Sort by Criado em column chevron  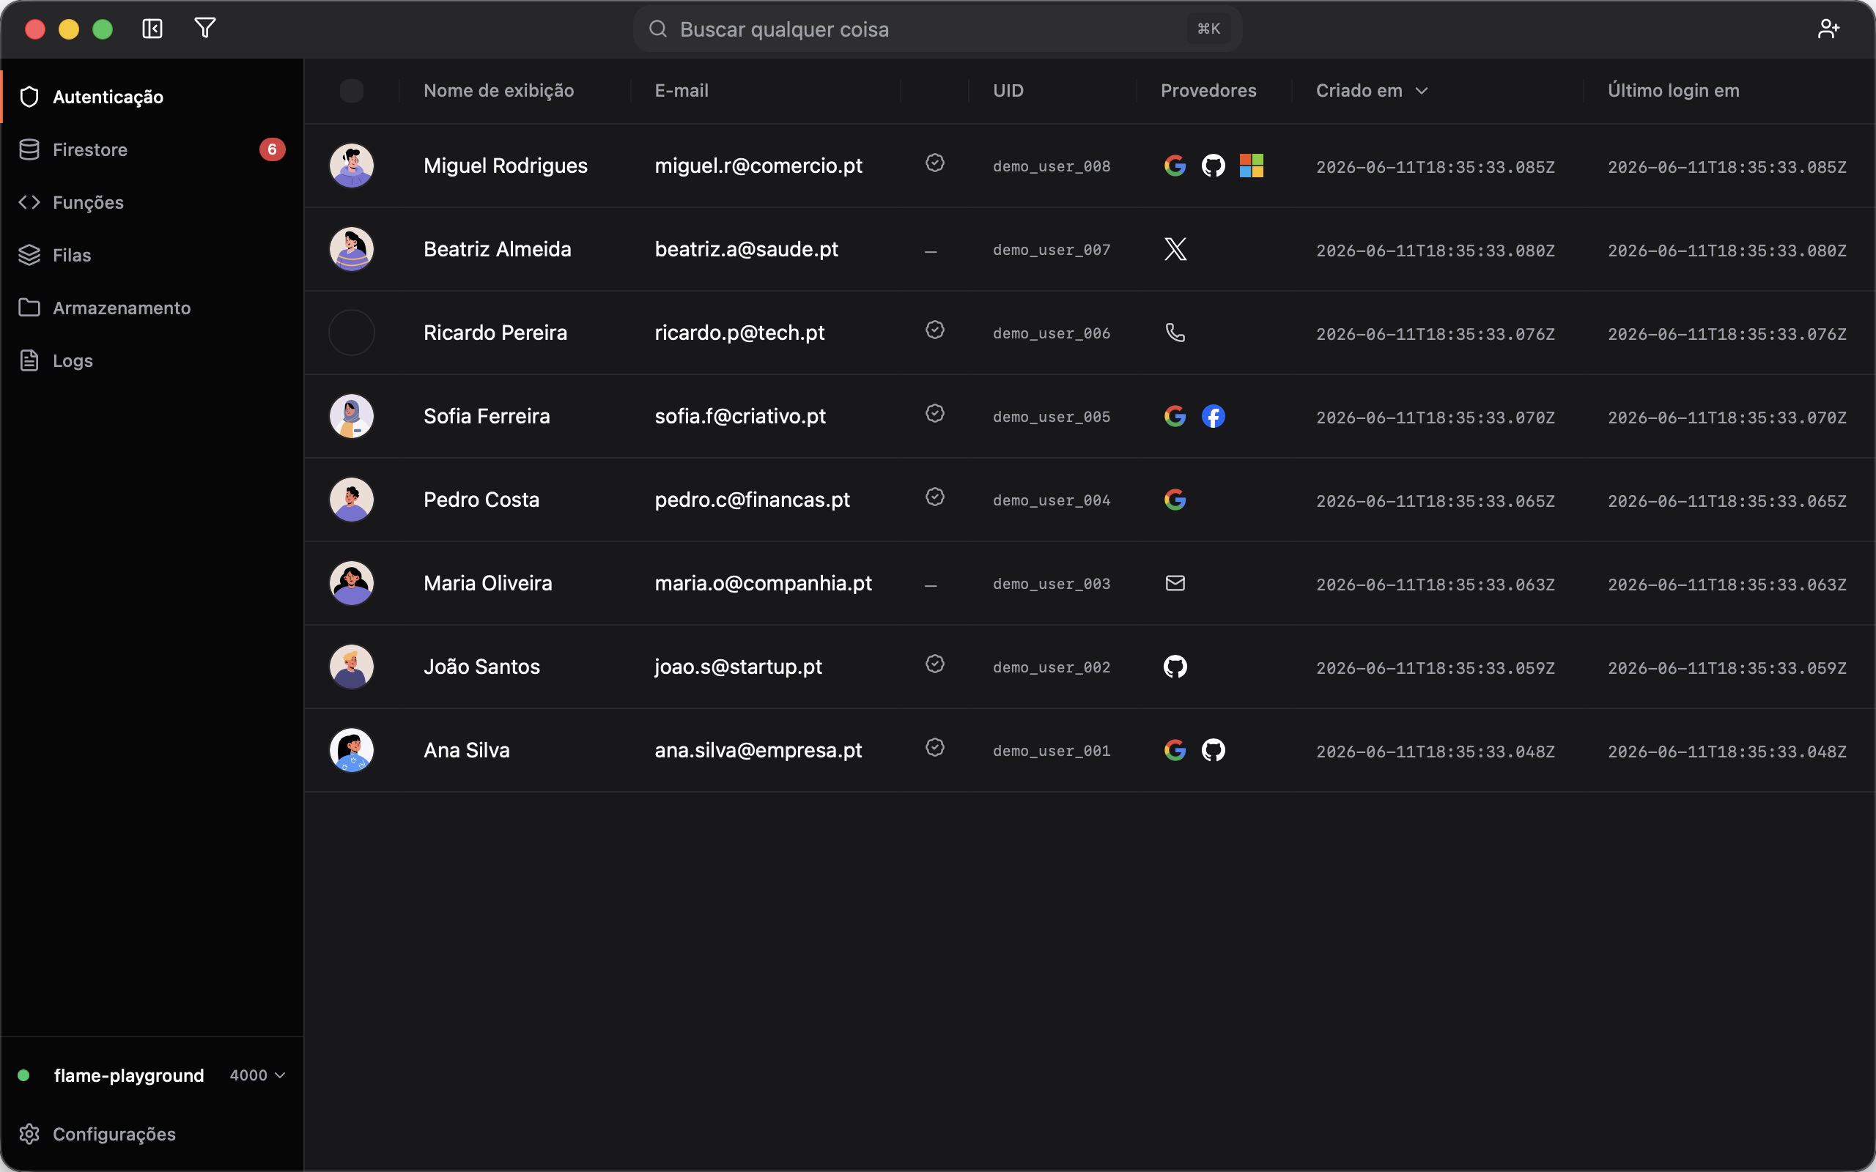pyautogui.click(x=1422, y=91)
